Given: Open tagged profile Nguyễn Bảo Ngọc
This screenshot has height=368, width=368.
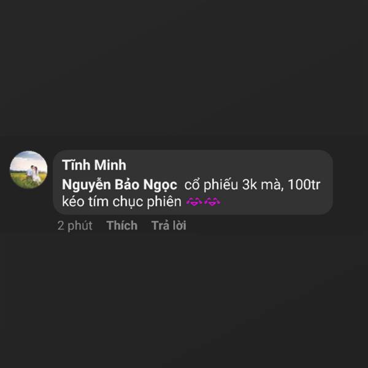Looking at the screenshot, I should (x=120, y=185).
